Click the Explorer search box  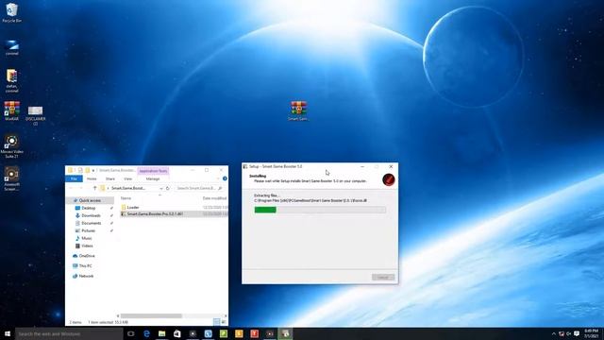(x=199, y=188)
